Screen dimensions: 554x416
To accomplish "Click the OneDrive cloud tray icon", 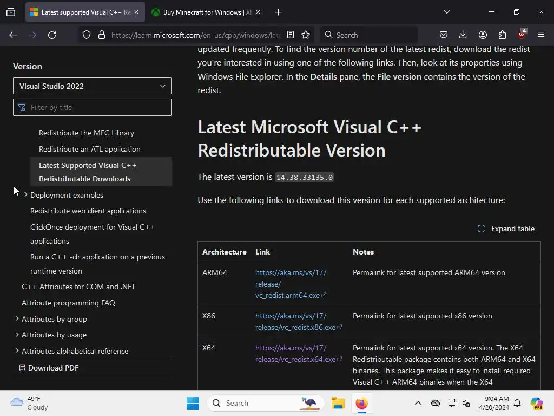I will point(436,403).
